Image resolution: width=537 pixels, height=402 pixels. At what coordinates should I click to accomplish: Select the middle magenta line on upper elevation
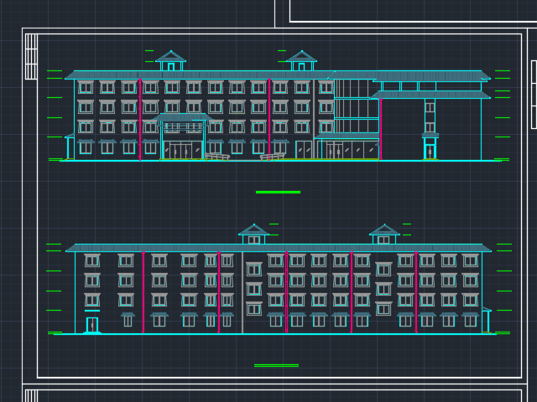coord(268,117)
